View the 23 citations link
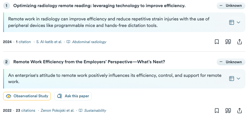 point(25,111)
